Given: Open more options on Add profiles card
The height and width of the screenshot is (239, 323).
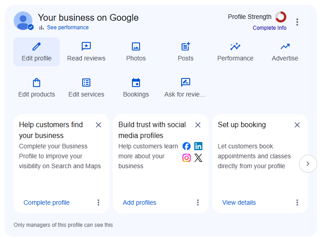Looking at the screenshot, I should pos(198,202).
